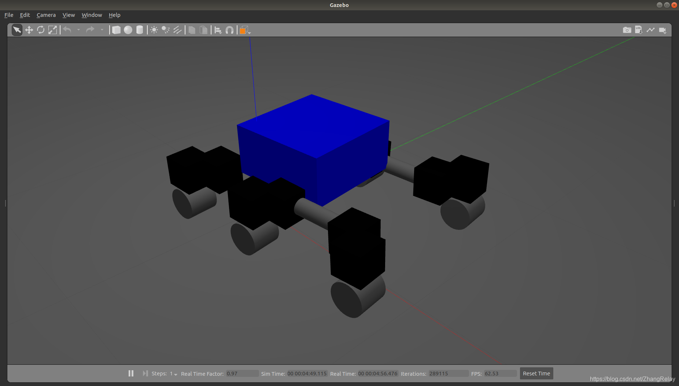This screenshot has width=679, height=386.
Task: Click the paste icon in toolbar
Action: (203, 30)
